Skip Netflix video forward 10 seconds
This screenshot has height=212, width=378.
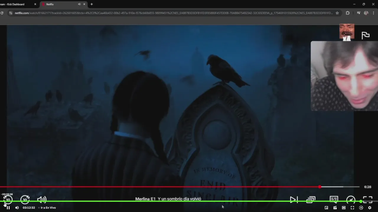25,200
